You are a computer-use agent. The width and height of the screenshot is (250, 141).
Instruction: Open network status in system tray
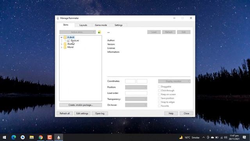pyautogui.click(x=221, y=137)
